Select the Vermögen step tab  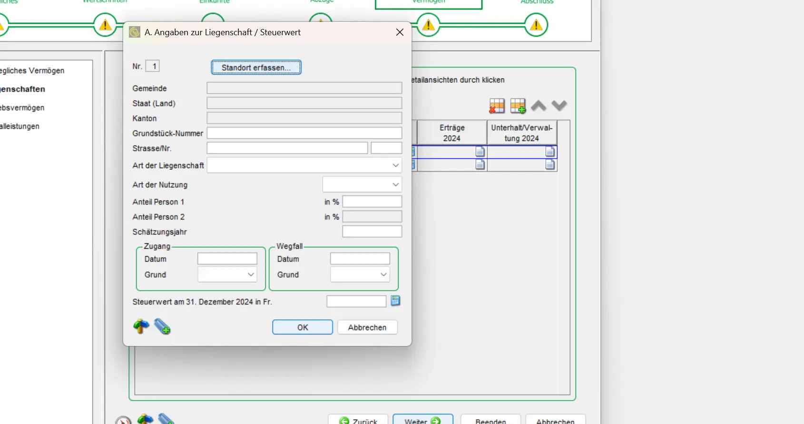(429, 4)
